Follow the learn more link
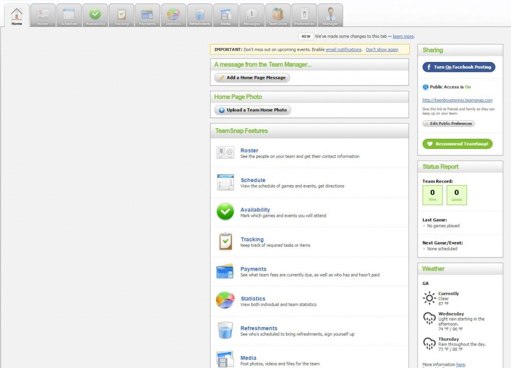Viewport: 511px width, 368px height. click(x=403, y=36)
